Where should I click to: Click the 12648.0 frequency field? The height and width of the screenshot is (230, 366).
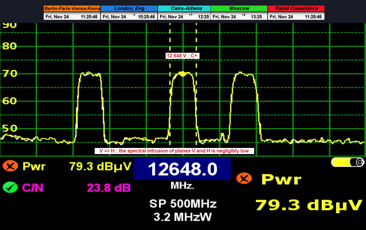(182, 169)
